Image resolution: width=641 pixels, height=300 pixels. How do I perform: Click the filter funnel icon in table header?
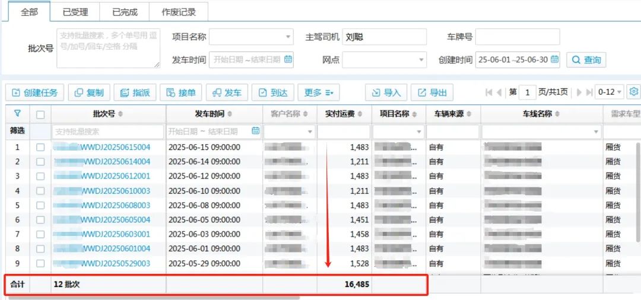pyautogui.click(x=17, y=114)
